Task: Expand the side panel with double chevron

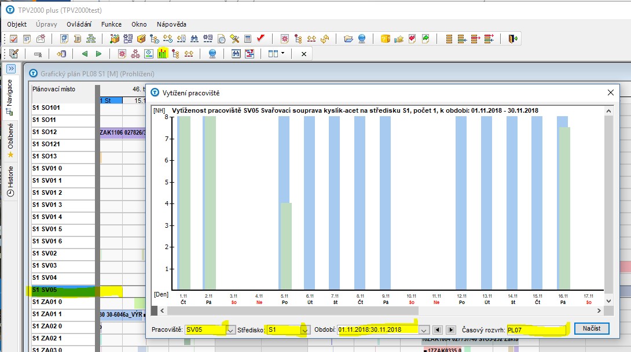Action: coord(11,69)
